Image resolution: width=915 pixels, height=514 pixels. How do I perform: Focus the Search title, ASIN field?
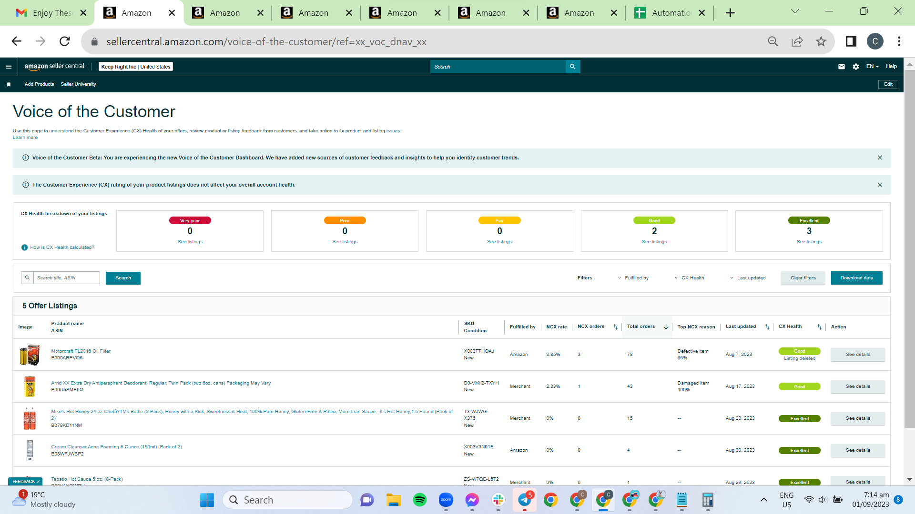[x=66, y=278]
